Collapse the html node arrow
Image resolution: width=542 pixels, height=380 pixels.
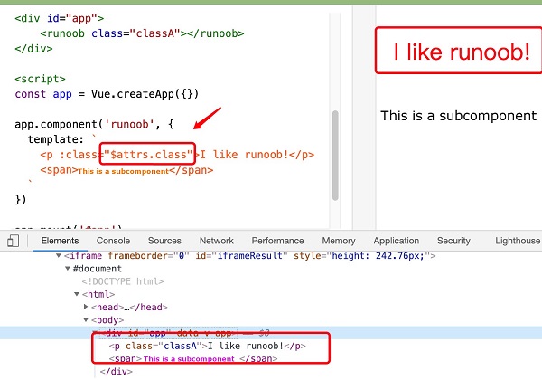78,295
